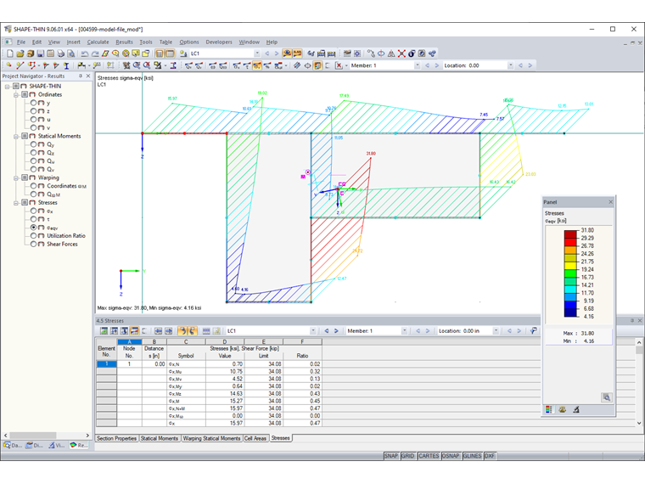Image resolution: width=645 pixels, height=484 pixels.
Task: Show statical moment Qv results icon
Action: (x=199, y=65)
